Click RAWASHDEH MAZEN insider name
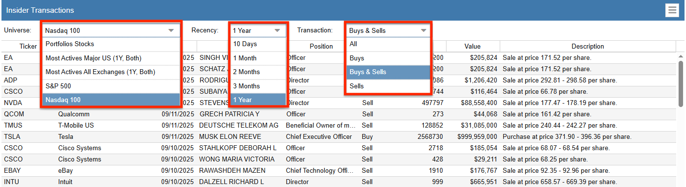The height and width of the screenshot is (187, 686). (232, 170)
